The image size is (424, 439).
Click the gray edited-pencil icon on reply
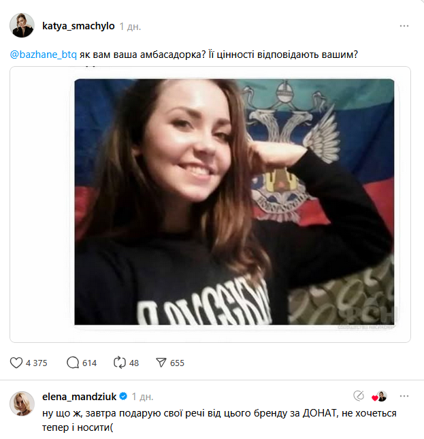click(359, 396)
